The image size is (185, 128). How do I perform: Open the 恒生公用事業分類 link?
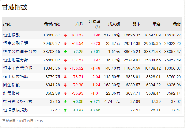(20, 52)
